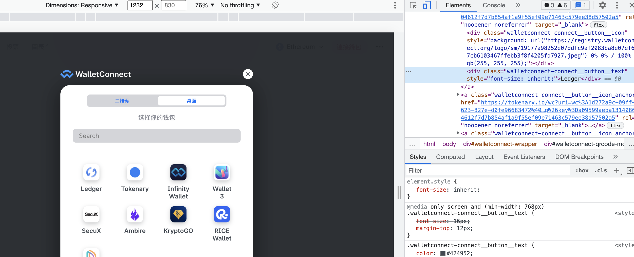
Task: Choose the Tokenary wallet icon
Action: (135, 172)
